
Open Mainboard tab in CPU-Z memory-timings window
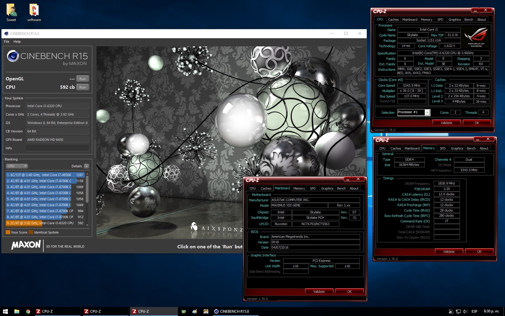pos(412,148)
